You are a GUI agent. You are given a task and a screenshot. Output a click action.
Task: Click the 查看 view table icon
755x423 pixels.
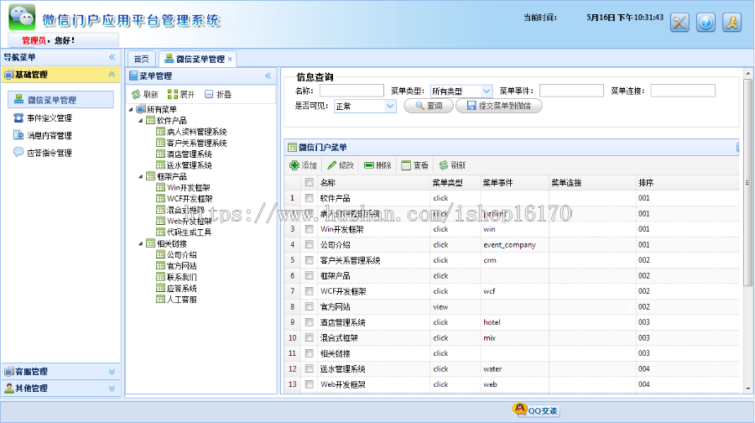[x=406, y=165]
